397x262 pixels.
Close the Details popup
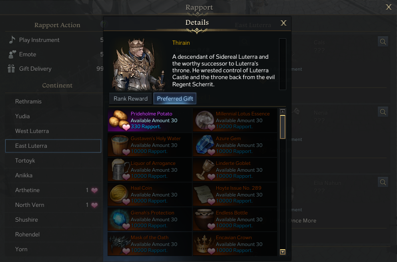[283, 23]
